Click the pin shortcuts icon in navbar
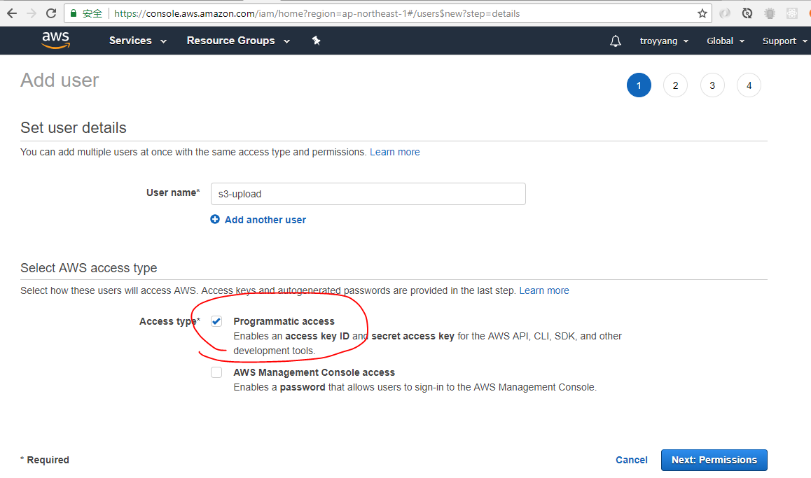Viewport: 811px width, 478px height. (x=316, y=41)
